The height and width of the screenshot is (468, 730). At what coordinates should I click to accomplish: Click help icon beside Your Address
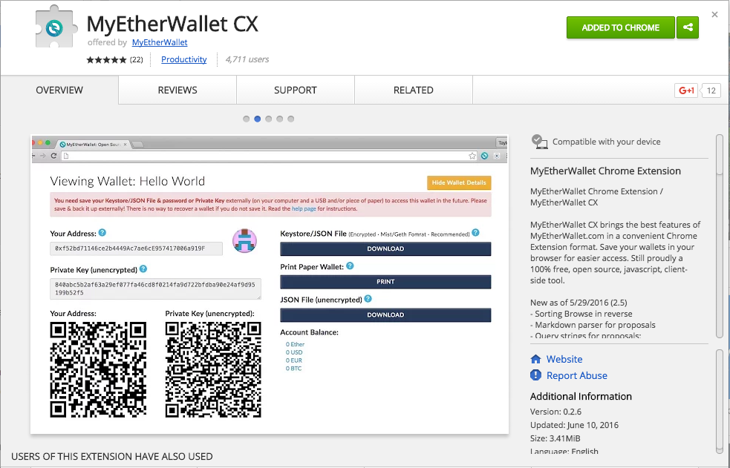click(102, 233)
